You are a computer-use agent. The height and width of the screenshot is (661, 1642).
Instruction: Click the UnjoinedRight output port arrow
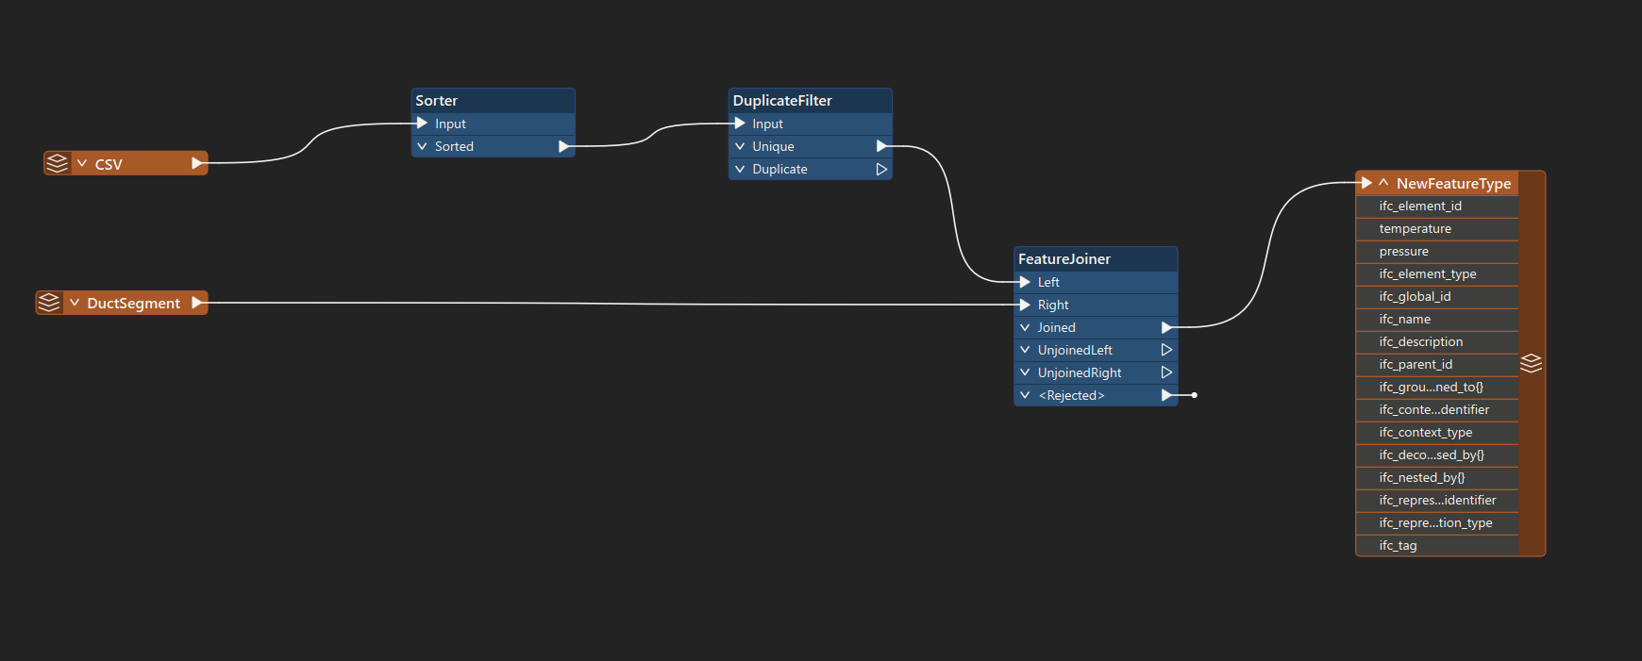[1166, 372]
